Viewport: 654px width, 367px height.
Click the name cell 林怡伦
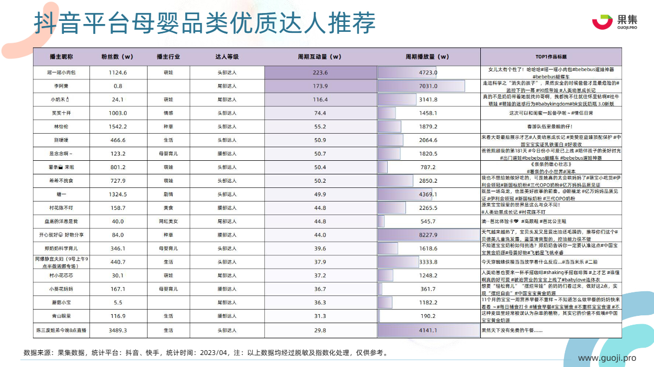click(x=61, y=127)
